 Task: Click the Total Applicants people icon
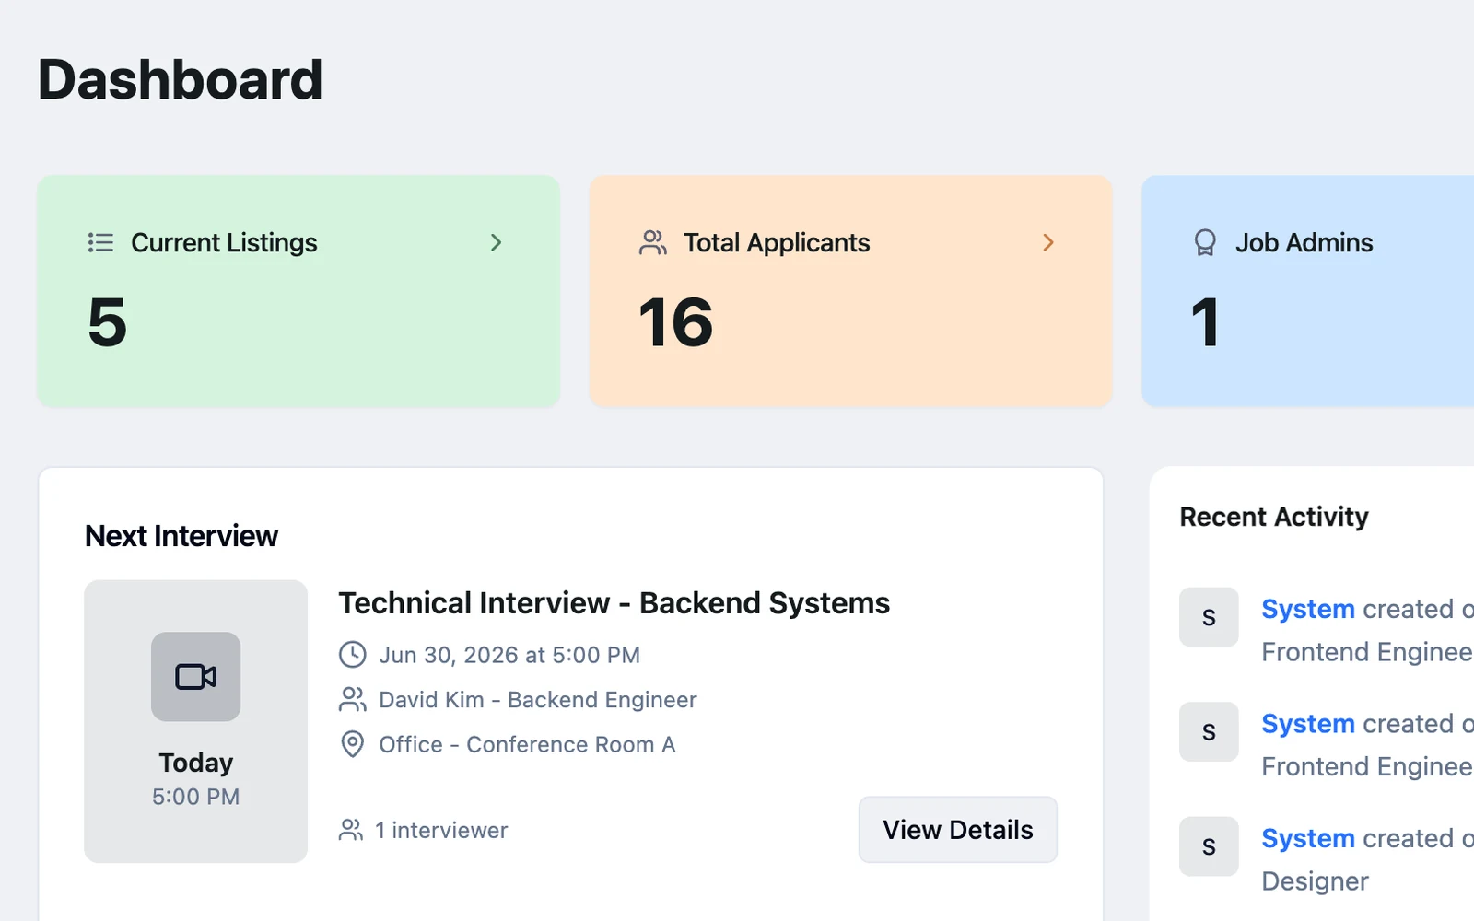[x=652, y=242]
